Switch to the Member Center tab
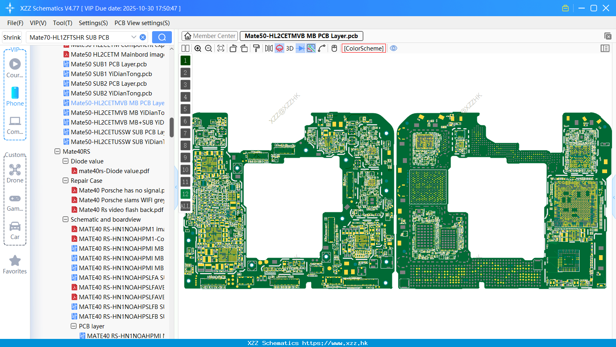The image size is (616, 347). pos(210,36)
